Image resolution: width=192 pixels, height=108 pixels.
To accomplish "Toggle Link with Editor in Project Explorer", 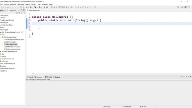I will click(19, 13).
